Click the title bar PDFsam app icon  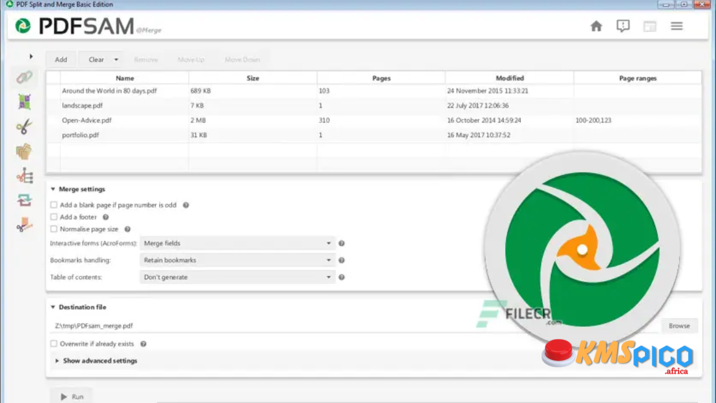9,4
